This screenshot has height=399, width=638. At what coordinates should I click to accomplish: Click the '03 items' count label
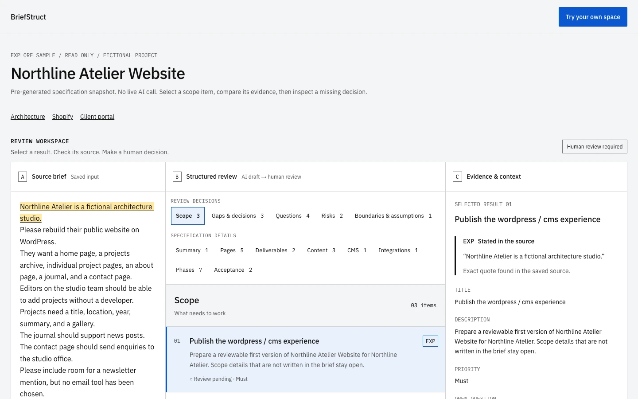point(424,305)
